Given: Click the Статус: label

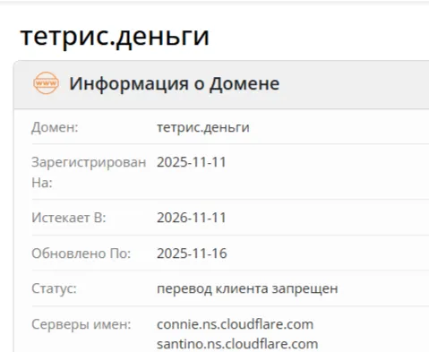Looking at the screenshot, I should (x=54, y=288).
